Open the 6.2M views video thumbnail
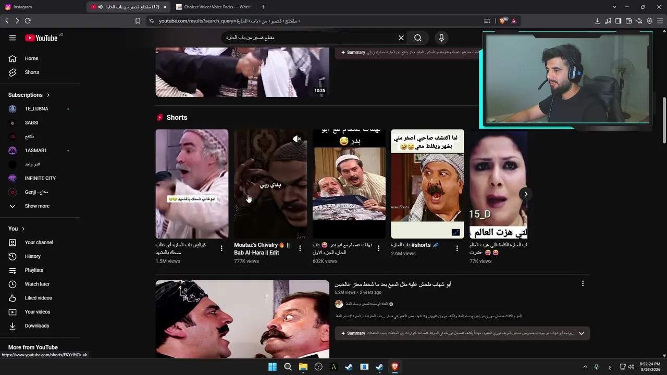 click(242, 319)
